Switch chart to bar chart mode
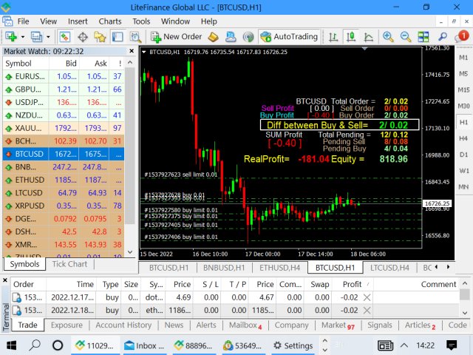The width and height of the screenshot is (473, 355). pyautogui.click(x=333, y=37)
